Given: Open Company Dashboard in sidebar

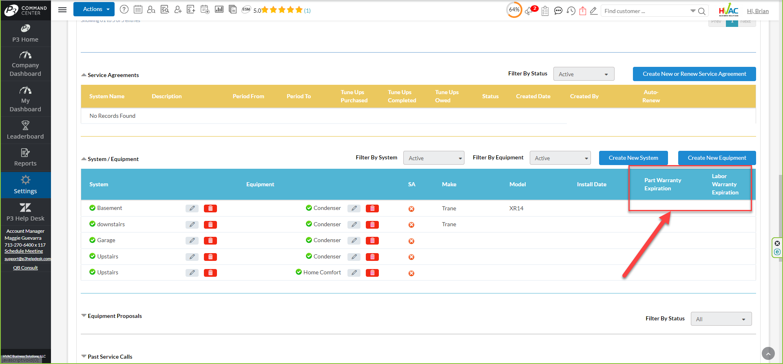Looking at the screenshot, I should [x=25, y=64].
